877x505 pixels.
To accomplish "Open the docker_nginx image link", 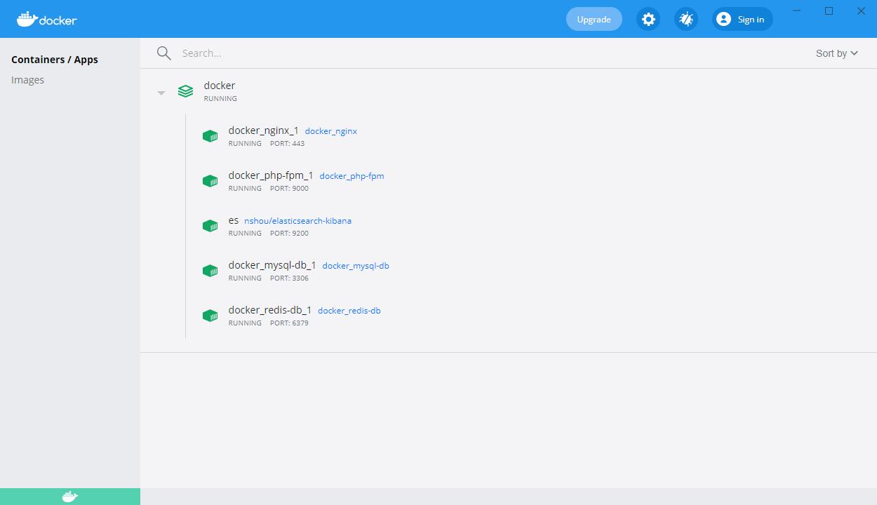I will 331,131.
